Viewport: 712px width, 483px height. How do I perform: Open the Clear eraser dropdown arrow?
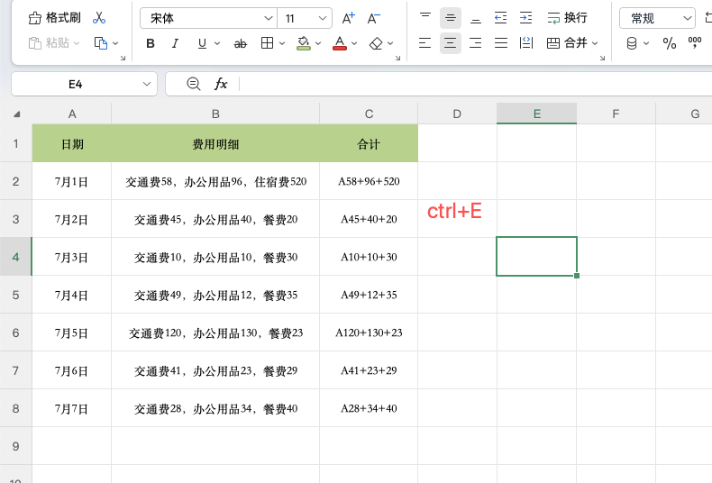click(390, 43)
